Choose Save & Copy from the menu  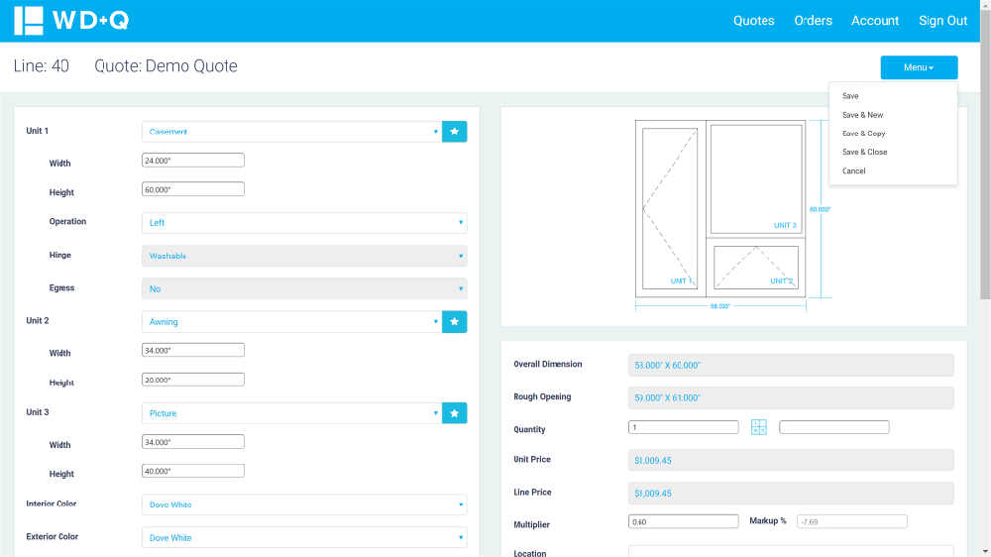coord(863,134)
